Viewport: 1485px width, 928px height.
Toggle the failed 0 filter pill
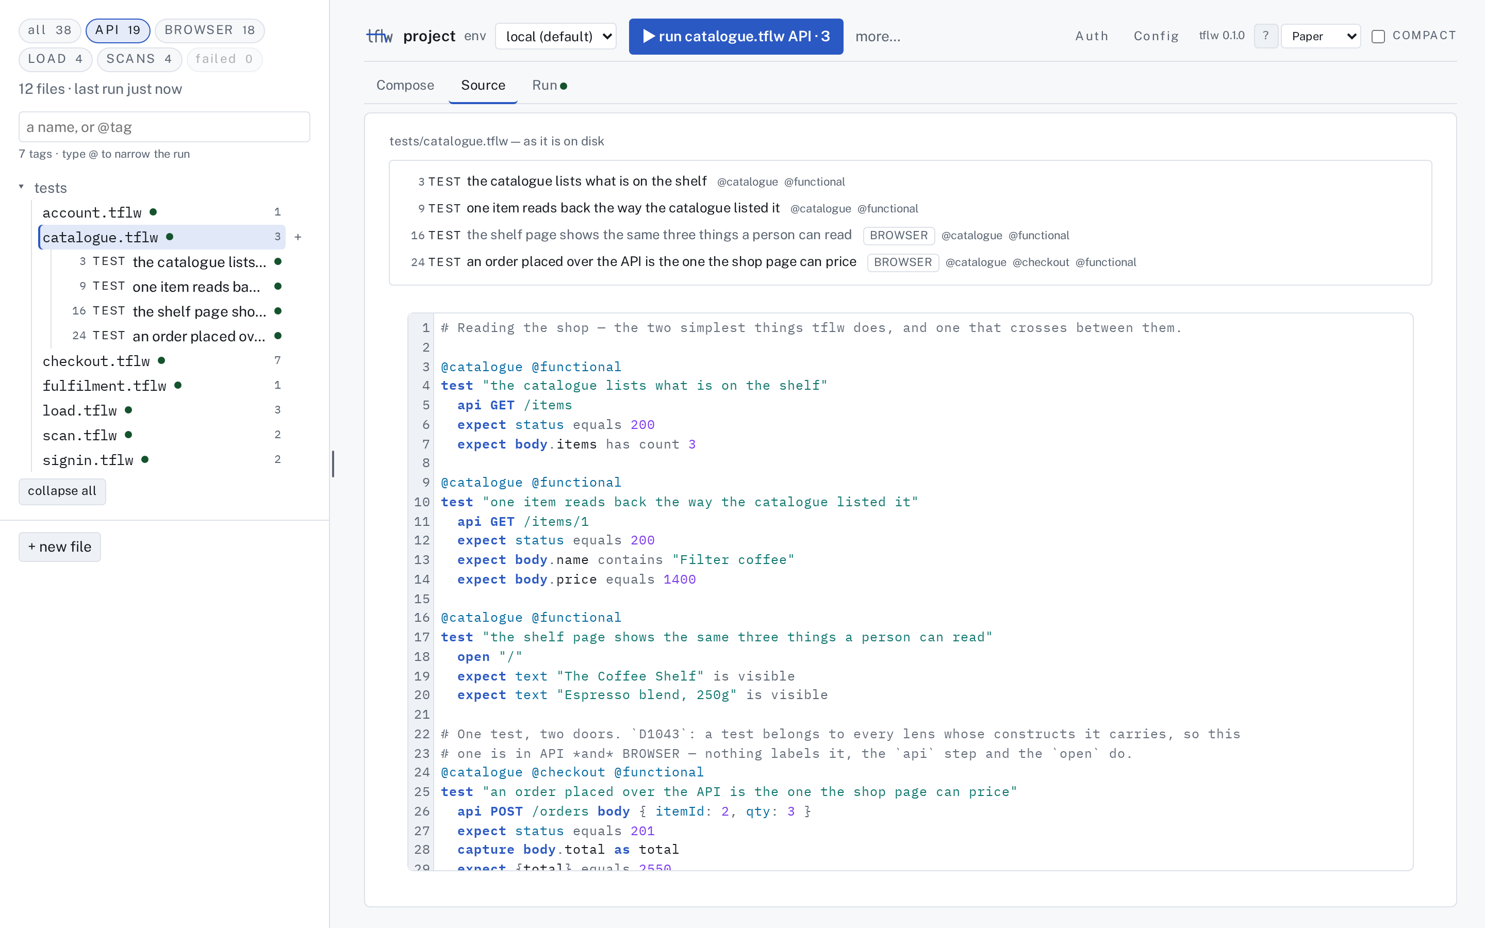[224, 59]
